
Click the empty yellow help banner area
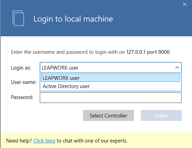tap(159, 141)
